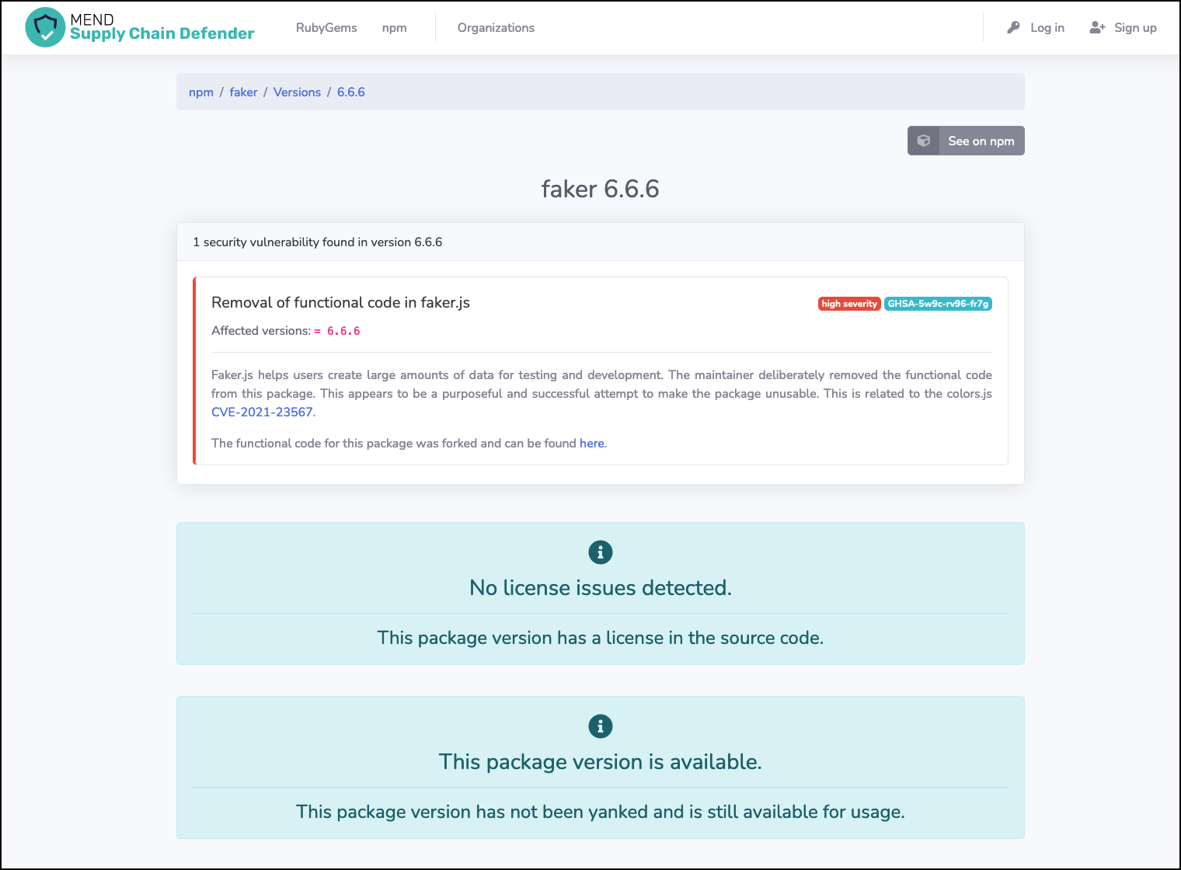Click the high severity badge
Image resolution: width=1181 pixels, height=870 pixels.
point(848,304)
